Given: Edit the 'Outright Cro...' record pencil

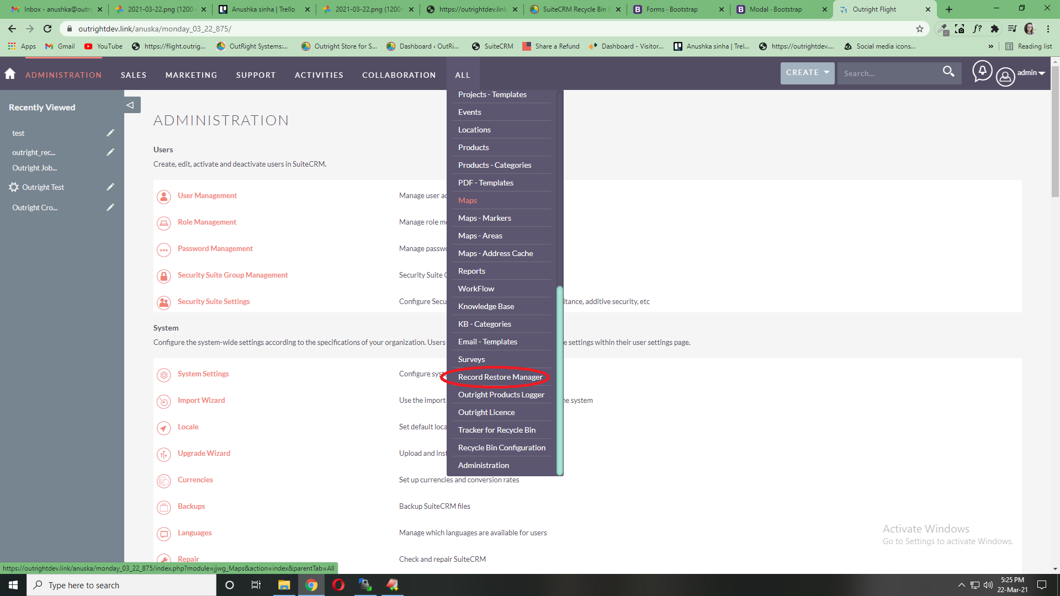Looking at the screenshot, I should coord(110,207).
